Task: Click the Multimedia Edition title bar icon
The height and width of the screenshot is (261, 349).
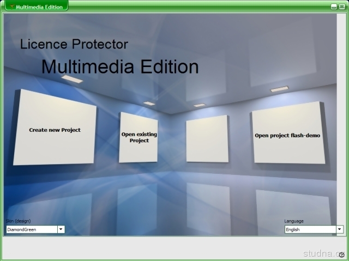Action: pyautogui.click(x=12, y=7)
